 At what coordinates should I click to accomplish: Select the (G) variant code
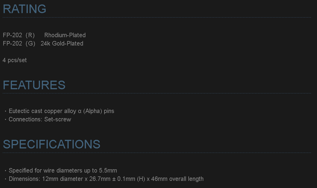[30, 43]
